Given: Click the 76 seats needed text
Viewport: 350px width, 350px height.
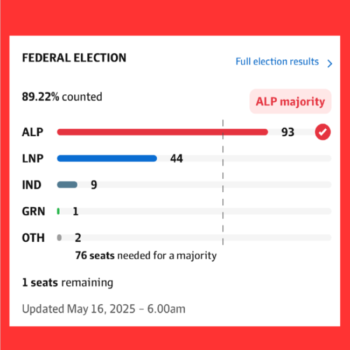Looking at the screenshot, I should point(146,256).
